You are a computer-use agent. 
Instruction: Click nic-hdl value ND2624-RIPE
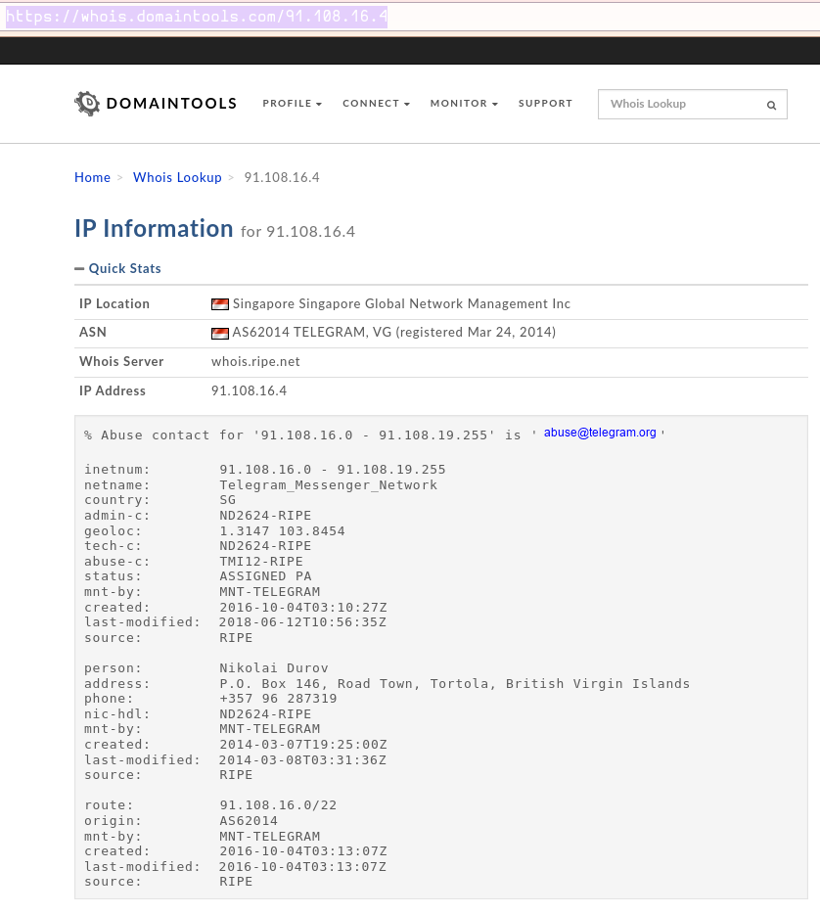(x=265, y=714)
